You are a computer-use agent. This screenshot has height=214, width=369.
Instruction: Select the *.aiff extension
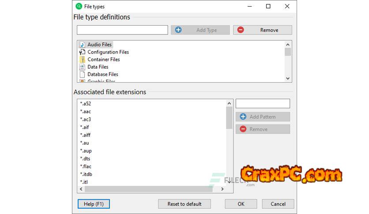(x=86, y=135)
